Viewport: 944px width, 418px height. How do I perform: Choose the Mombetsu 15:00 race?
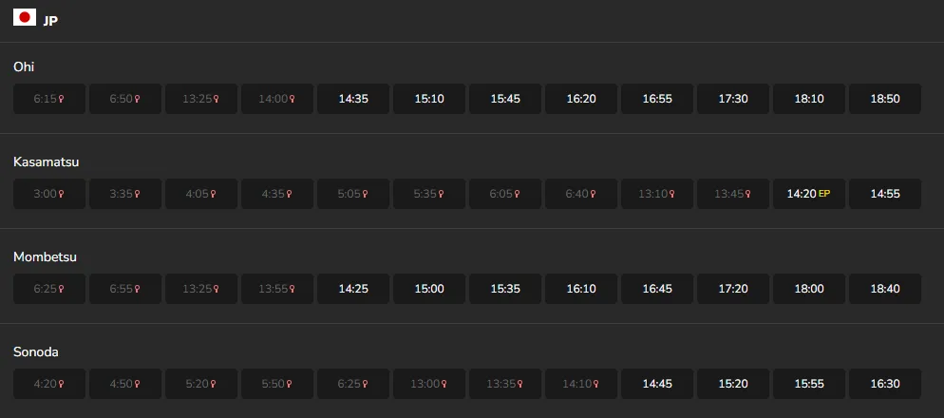pos(429,289)
